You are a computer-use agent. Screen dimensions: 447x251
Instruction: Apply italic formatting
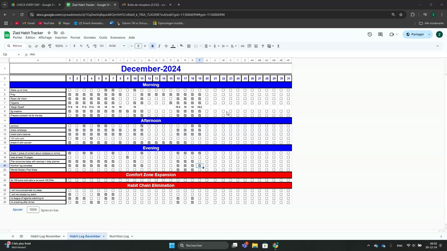point(159,46)
